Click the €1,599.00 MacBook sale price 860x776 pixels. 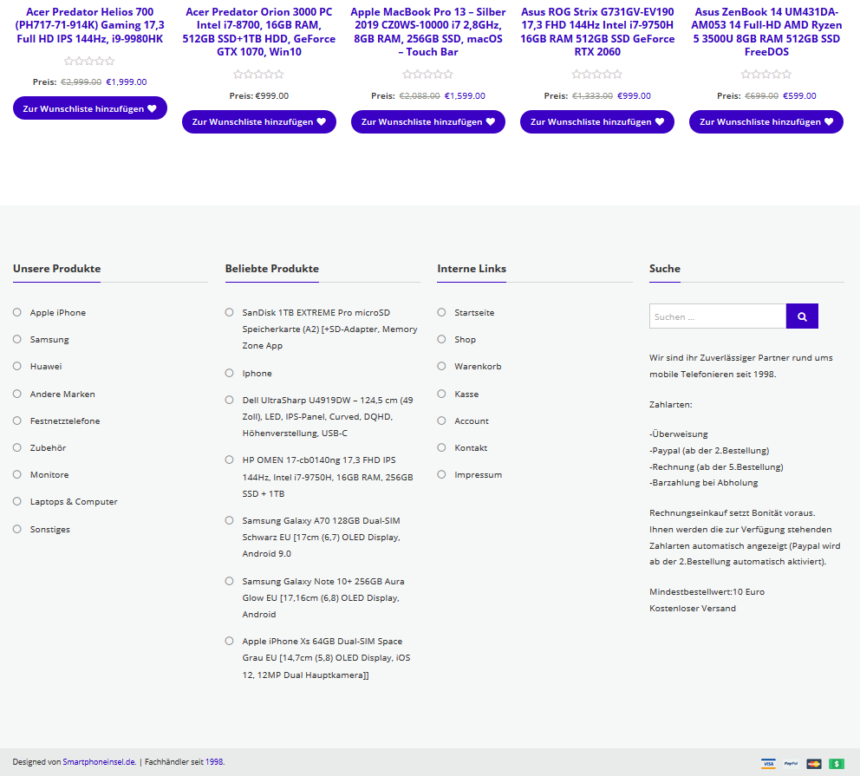click(x=465, y=96)
